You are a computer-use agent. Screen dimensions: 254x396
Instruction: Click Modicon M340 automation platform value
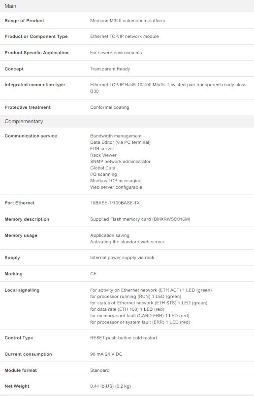click(x=127, y=21)
